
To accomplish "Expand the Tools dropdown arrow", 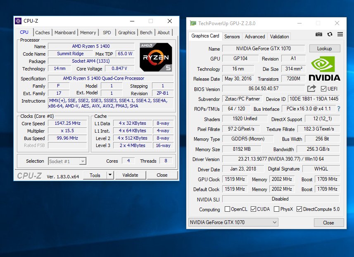I will (x=110, y=175).
